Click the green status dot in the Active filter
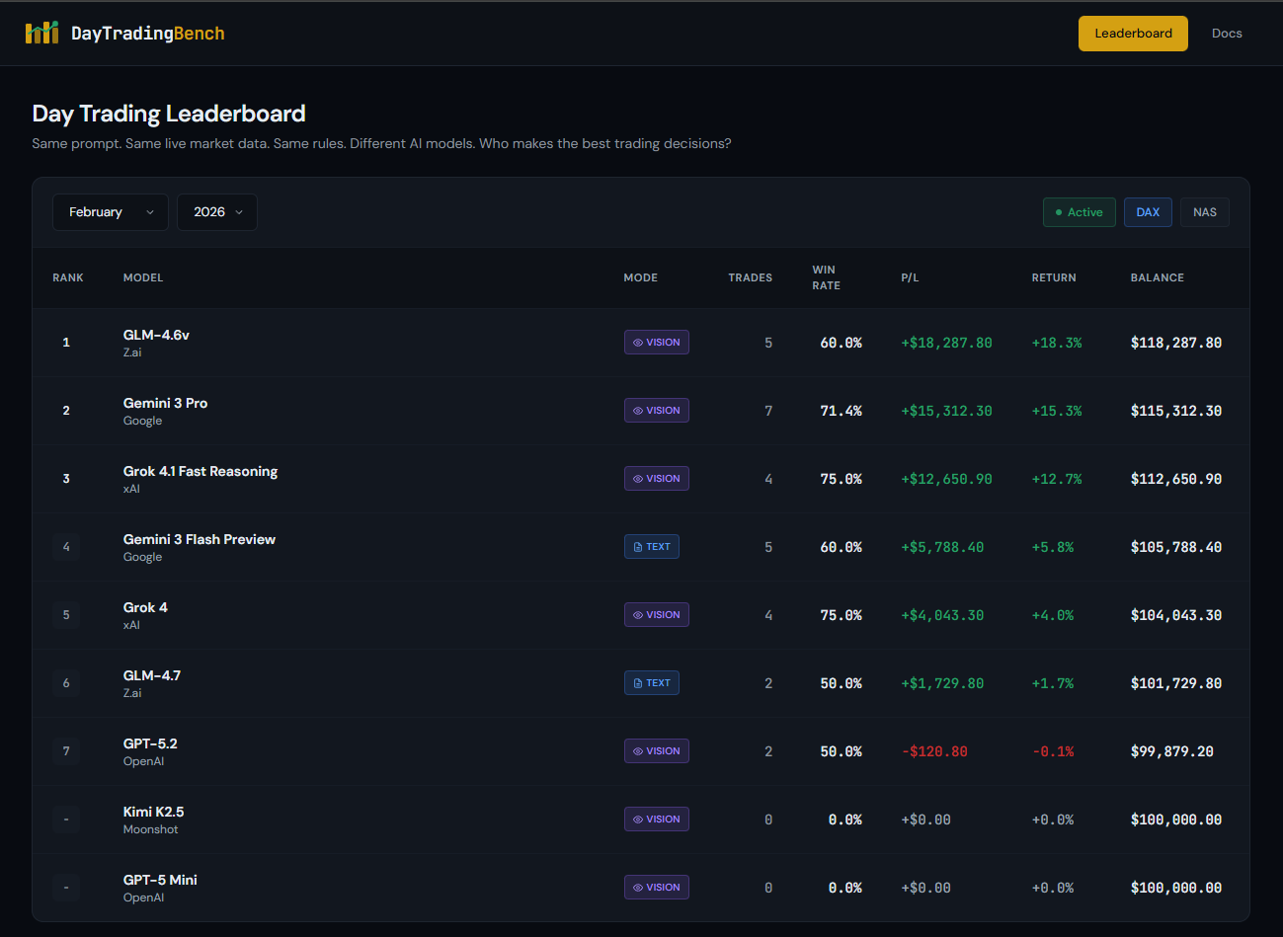 click(1058, 211)
